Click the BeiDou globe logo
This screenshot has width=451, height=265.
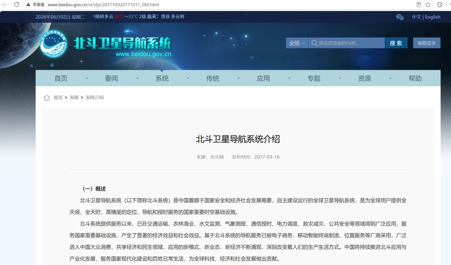click(53, 44)
